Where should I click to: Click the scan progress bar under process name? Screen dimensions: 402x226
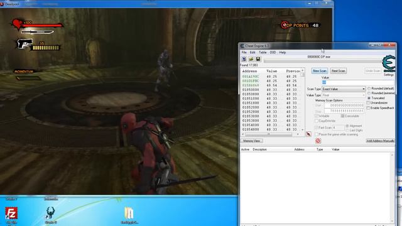(x=323, y=61)
